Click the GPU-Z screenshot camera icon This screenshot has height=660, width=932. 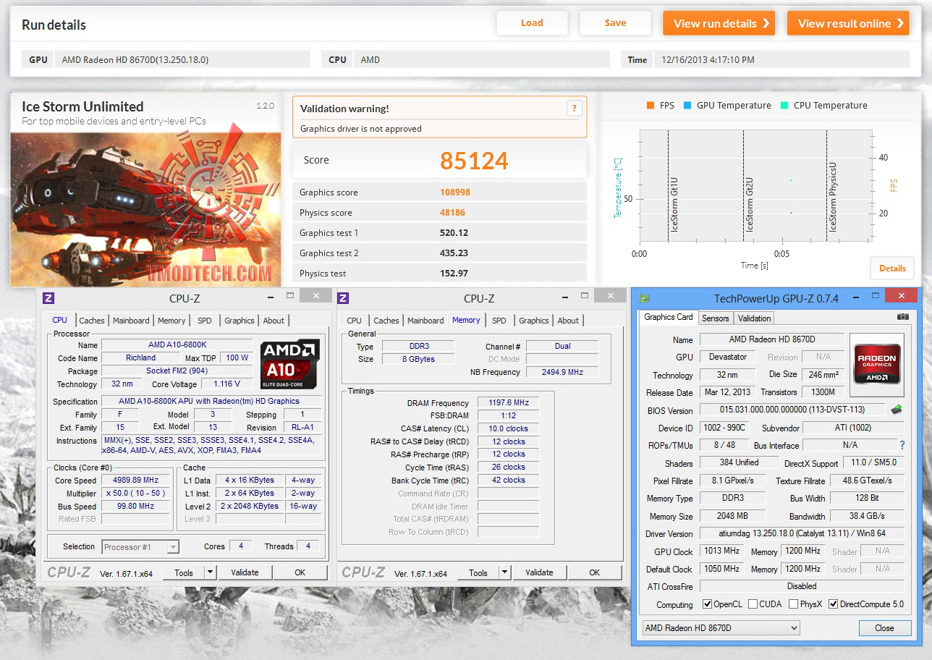coord(902,317)
